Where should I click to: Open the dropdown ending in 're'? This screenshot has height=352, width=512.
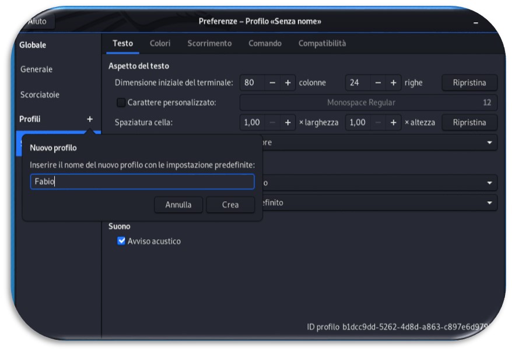(x=379, y=143)
